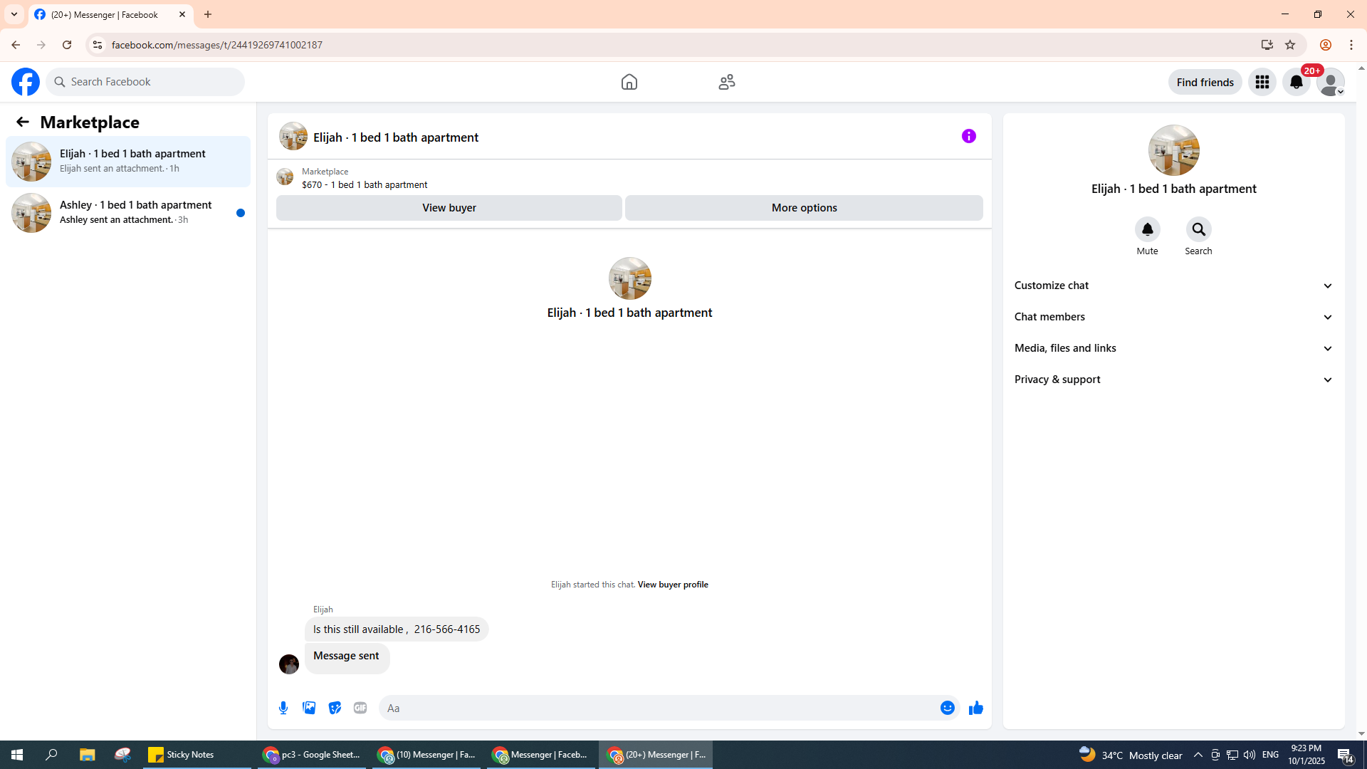Go to the Facebook Home tab
Image resolution: width=1367 pixels, height=769 pixels.
[x=629, y=82]
